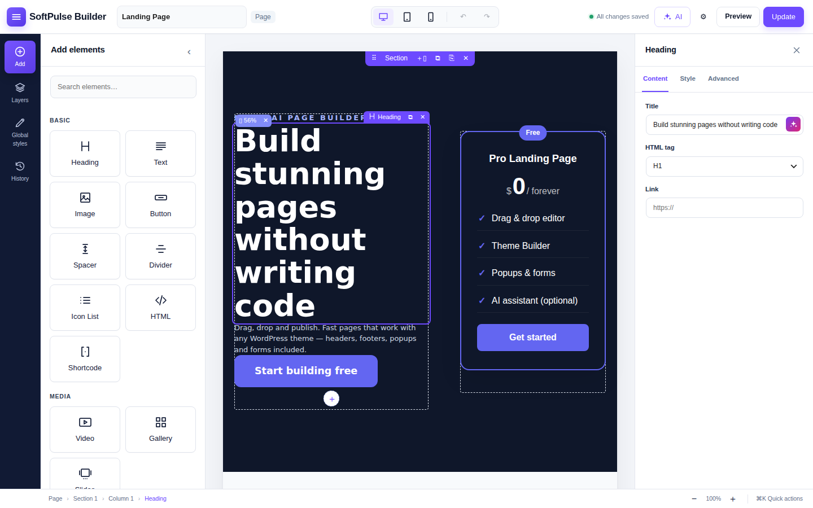Zoom out with minus button

pyautogui.click(x=694, y=499)
